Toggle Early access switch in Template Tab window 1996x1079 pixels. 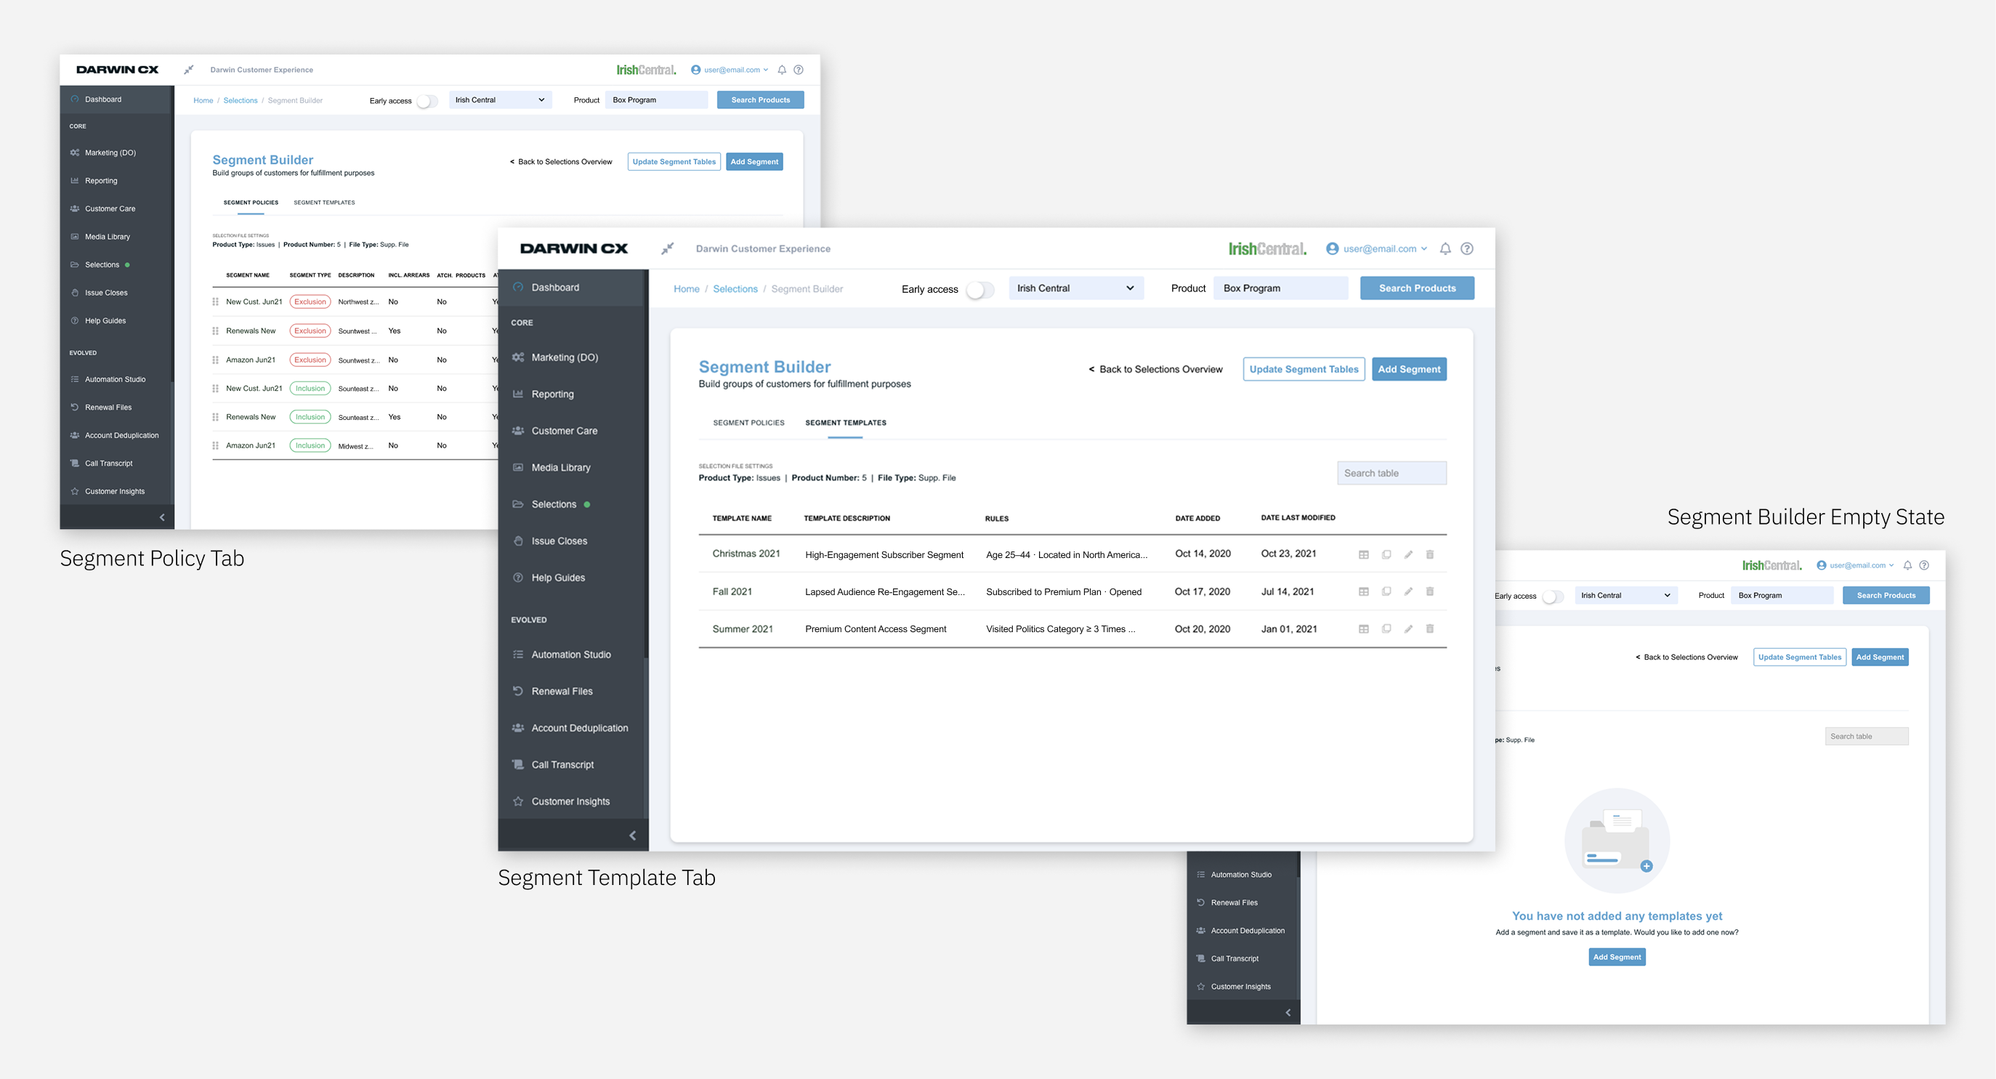pos(979,290)
